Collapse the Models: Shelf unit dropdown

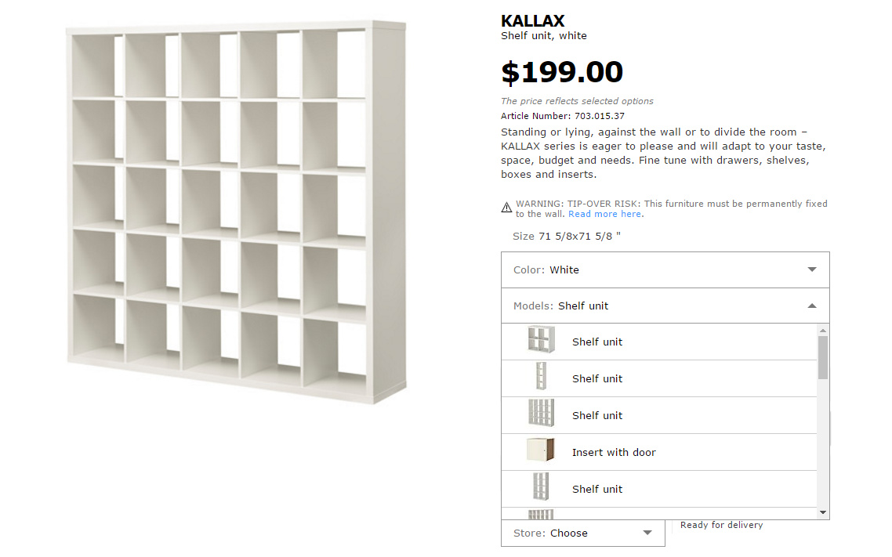click(x=812, y=306)
